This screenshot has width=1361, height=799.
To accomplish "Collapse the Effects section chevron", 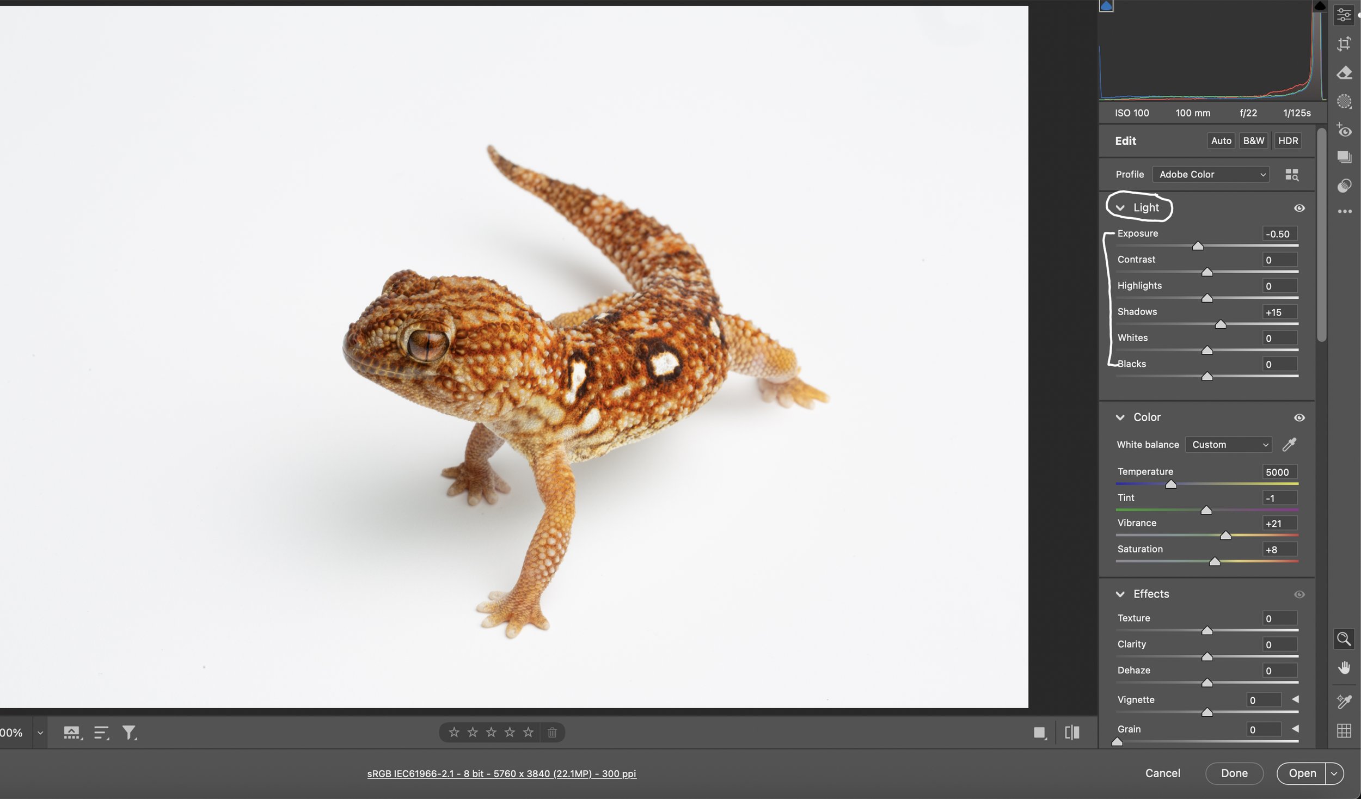I will 1120,594.
